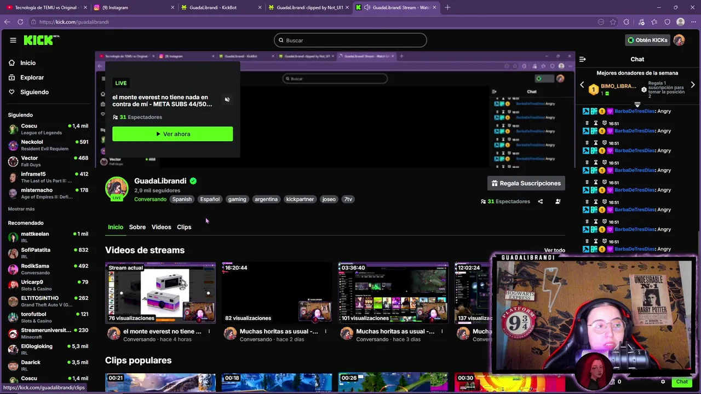Image resolution: width=701 pixels, height=394 pixels.
Task: Expand Mostrar más under Siguiendo
Action: click(21, 209)
